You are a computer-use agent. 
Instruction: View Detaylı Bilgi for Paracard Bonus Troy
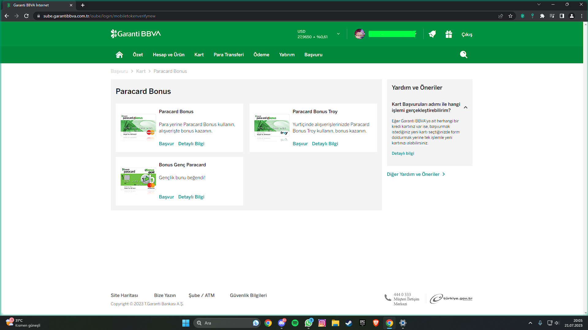pyautogui.click(x=325, y=144)
